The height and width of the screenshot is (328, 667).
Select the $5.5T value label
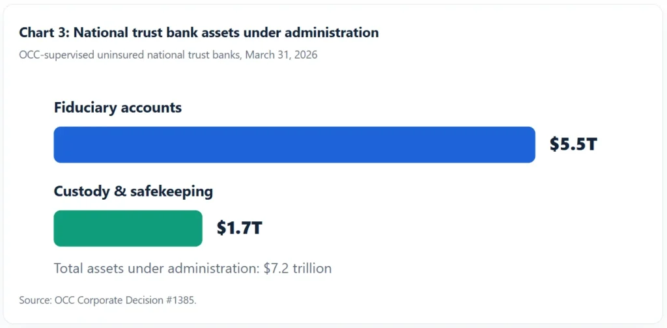[574, 144]
